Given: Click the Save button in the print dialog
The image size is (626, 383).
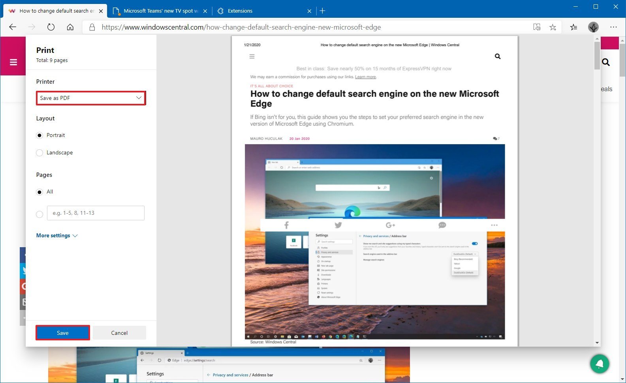Looking at the screenshot, I should (x=63, y=333).
